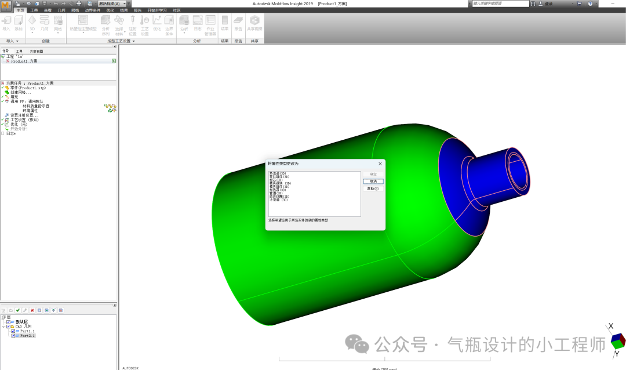The width and height of the screenshot is (626, 370).
Task: Select 管道(3D) in property type list
Action: point(276,193)
